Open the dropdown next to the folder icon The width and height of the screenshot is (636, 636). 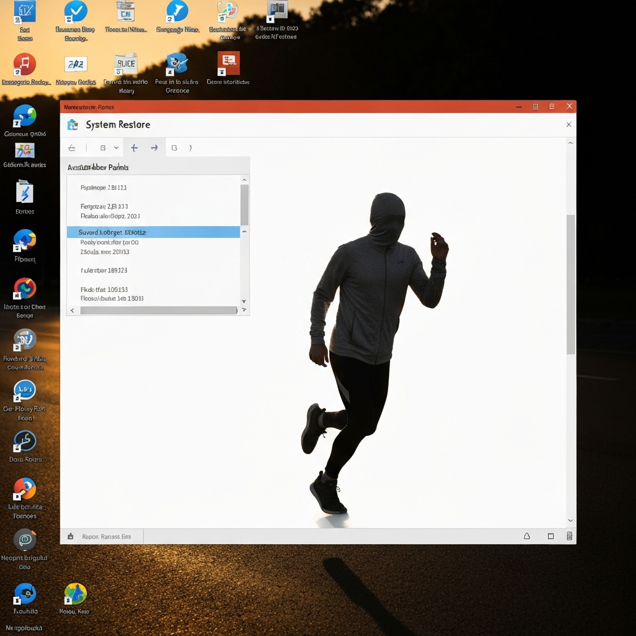(x=116, y=147)
